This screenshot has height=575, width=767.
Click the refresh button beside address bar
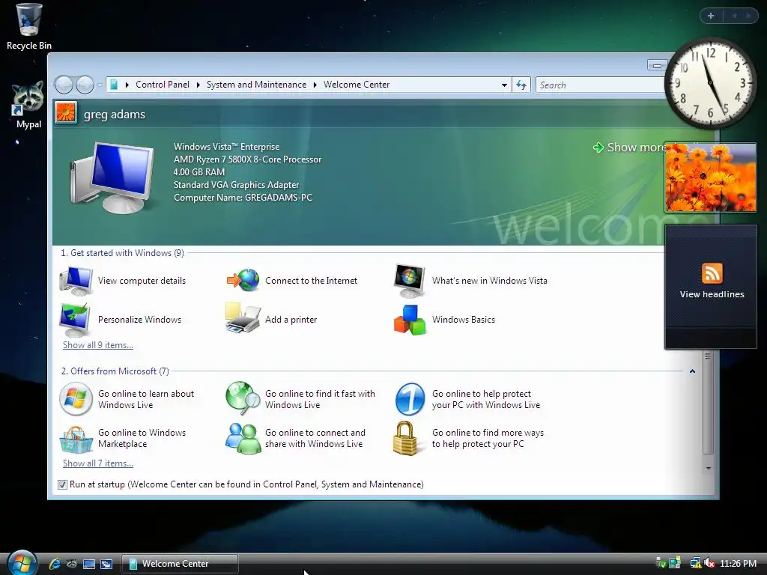521,85
